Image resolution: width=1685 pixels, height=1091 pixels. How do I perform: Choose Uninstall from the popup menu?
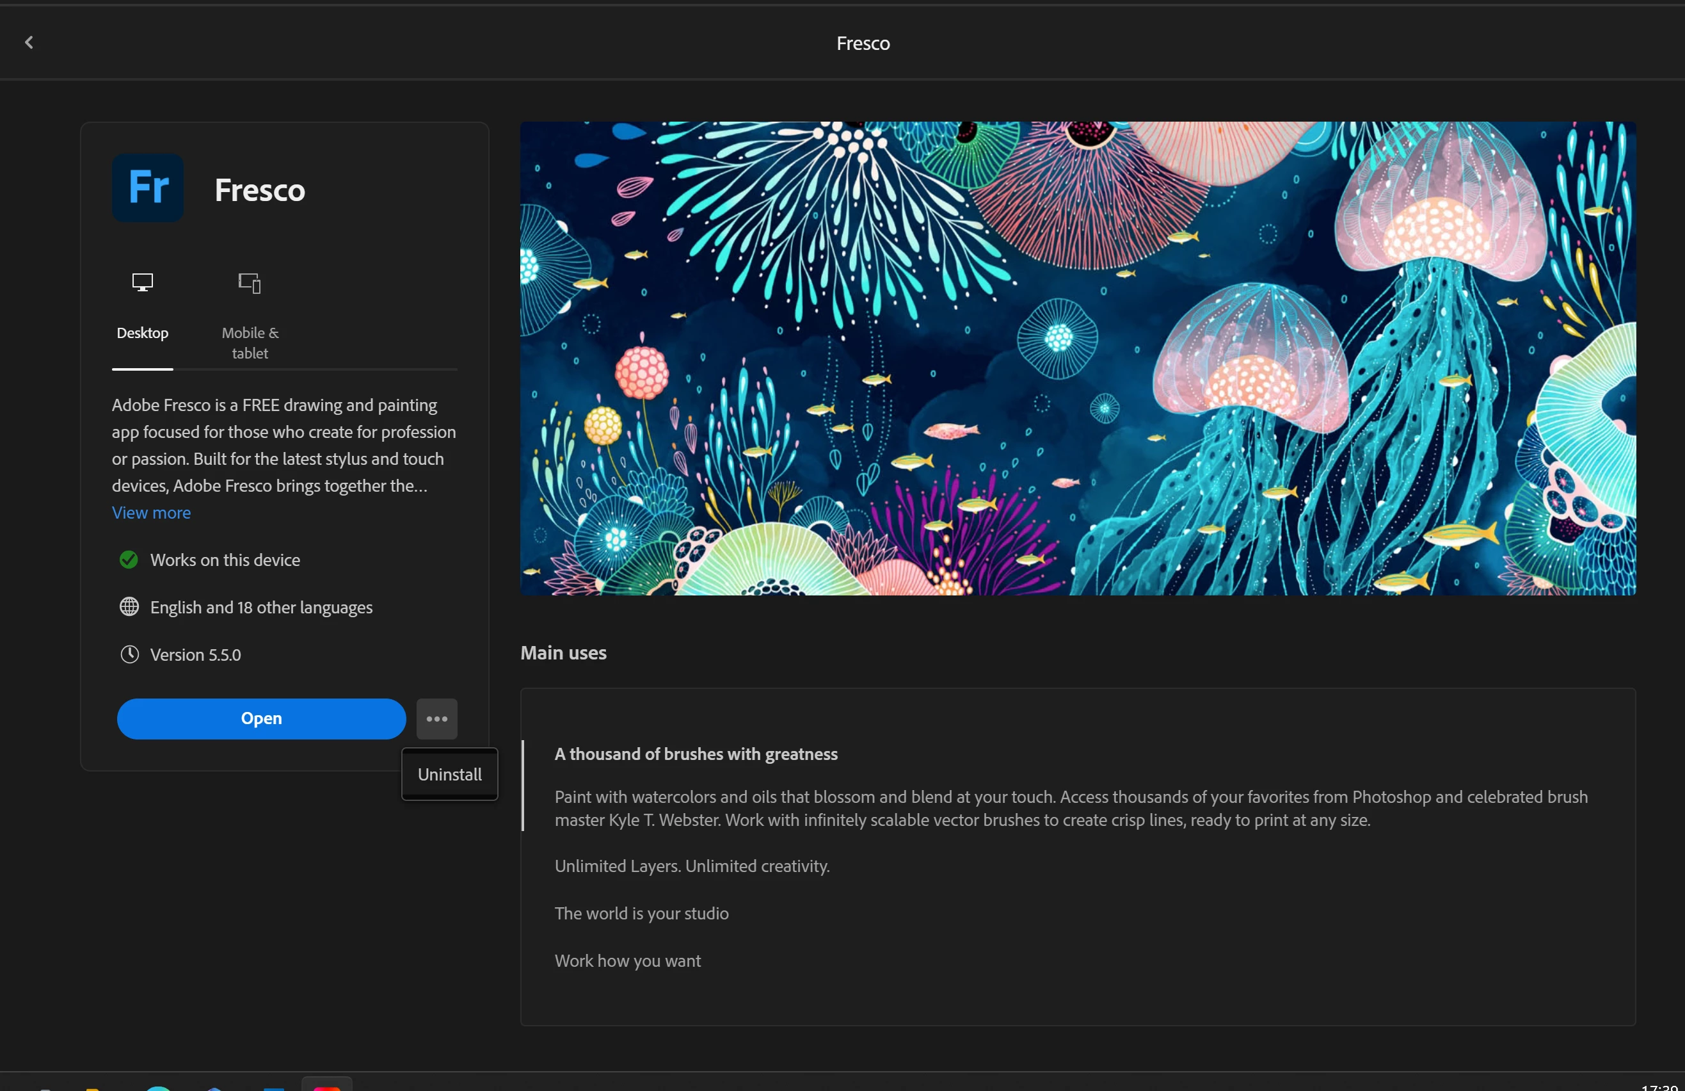[450, 773]
